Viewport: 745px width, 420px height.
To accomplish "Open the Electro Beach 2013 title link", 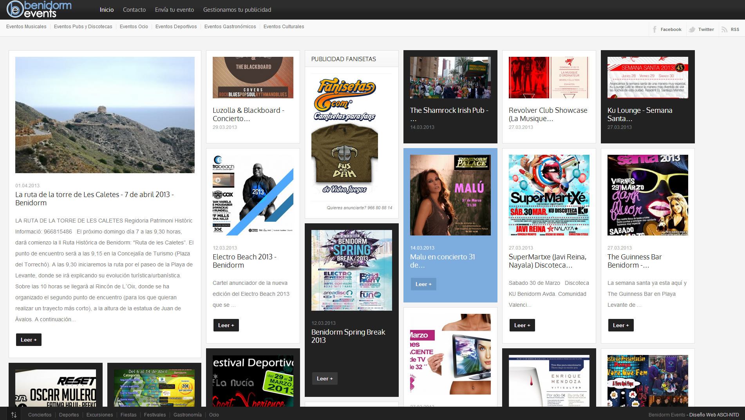I will [244, 261].
